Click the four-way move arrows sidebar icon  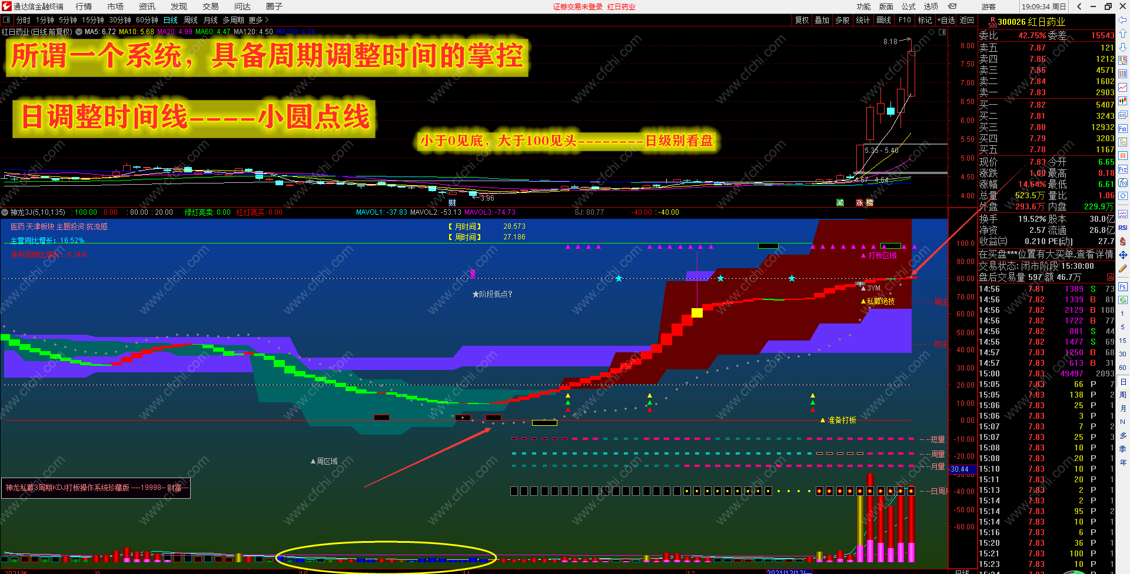[1123, 255]
